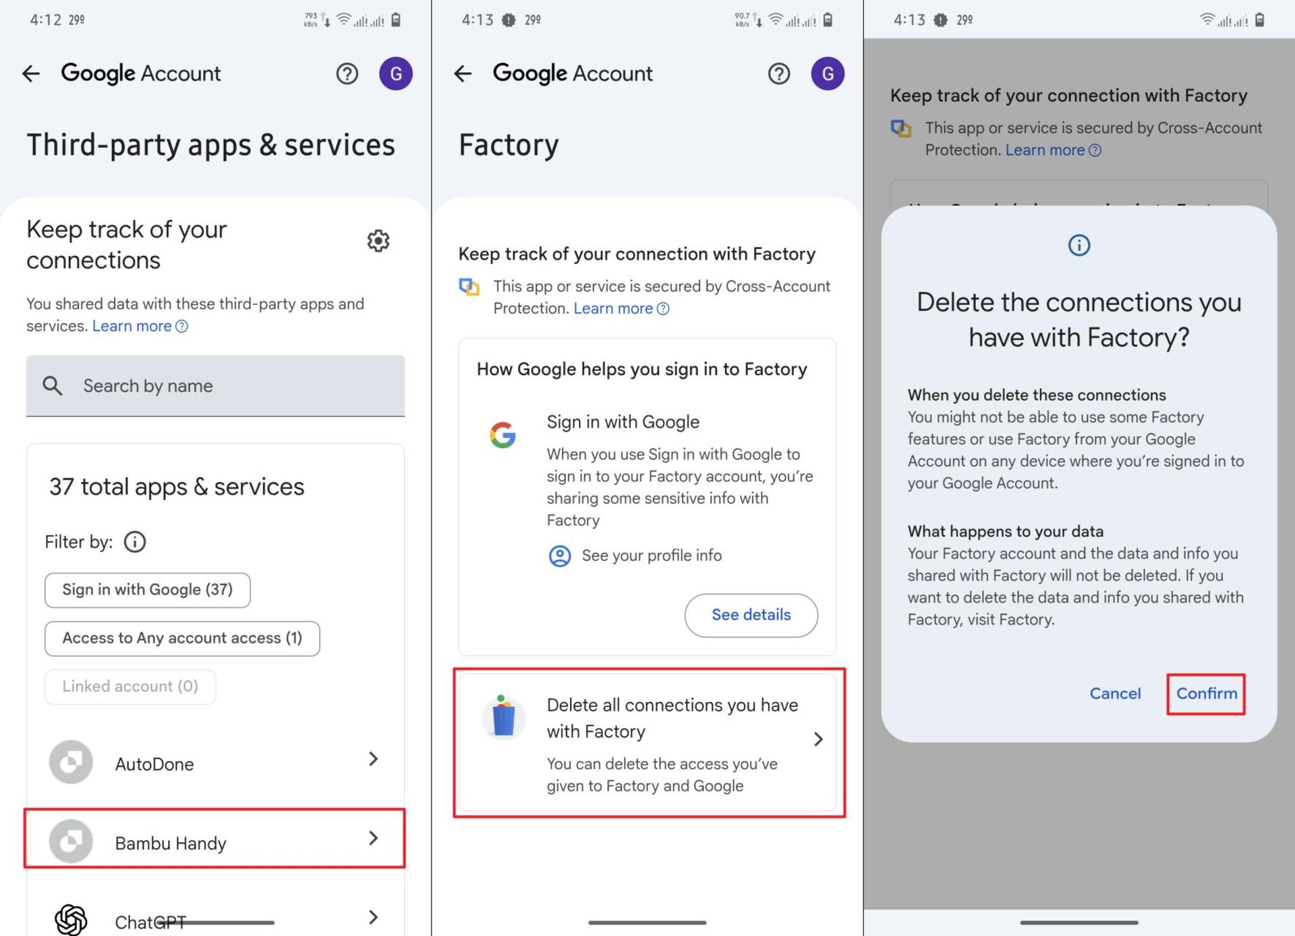Tap the Filter by info icon
Screen dimensions: 1295x936
pos(135,542)
